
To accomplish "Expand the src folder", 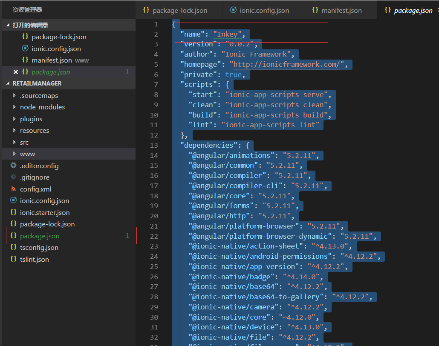I will 14,142.
